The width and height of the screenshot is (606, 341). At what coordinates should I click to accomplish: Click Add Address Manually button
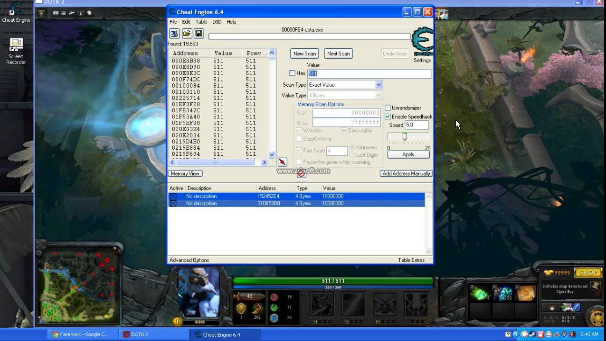[406, 174]
